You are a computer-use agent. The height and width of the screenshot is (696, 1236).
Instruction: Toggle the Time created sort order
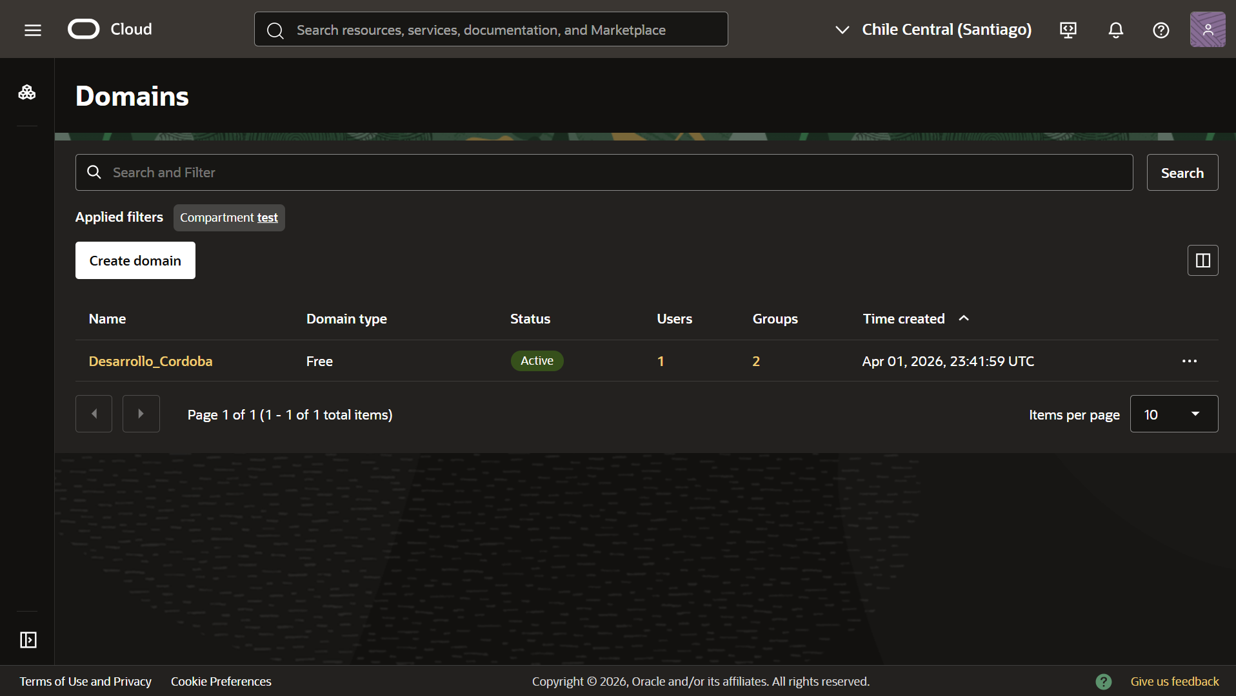[963, 318]
